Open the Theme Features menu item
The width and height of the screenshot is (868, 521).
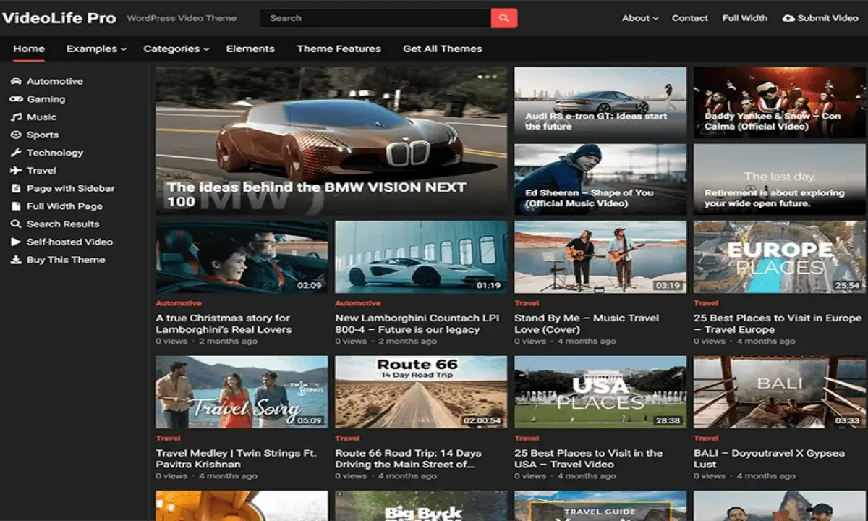pyautogui.click(x=339, y=49)
